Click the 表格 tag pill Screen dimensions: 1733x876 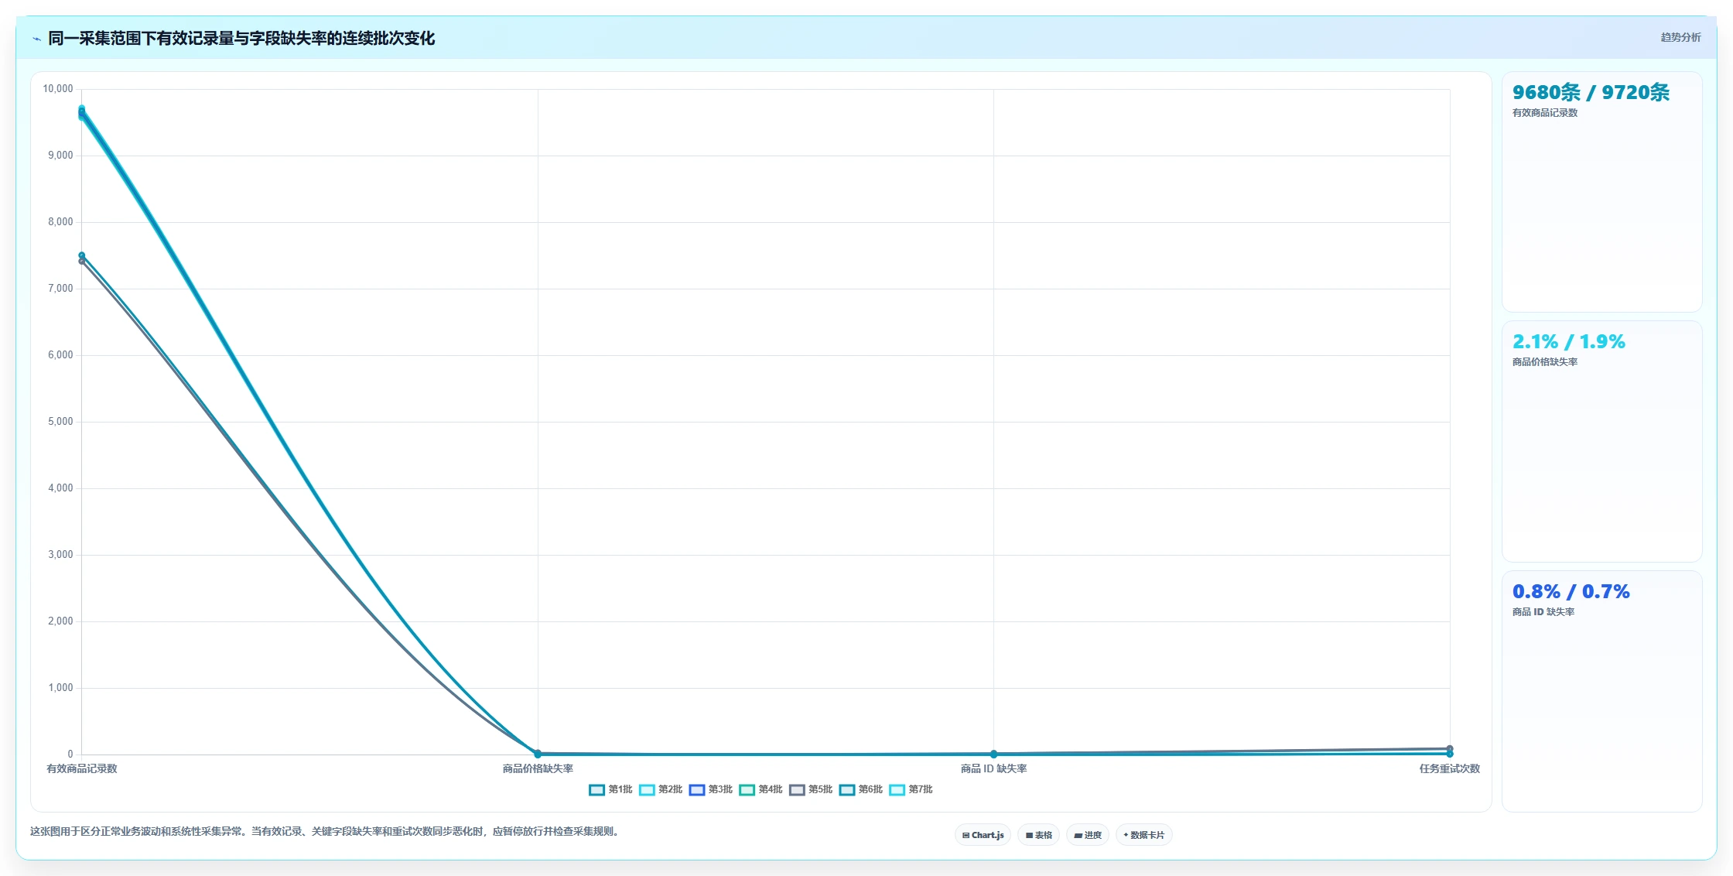1039,835
